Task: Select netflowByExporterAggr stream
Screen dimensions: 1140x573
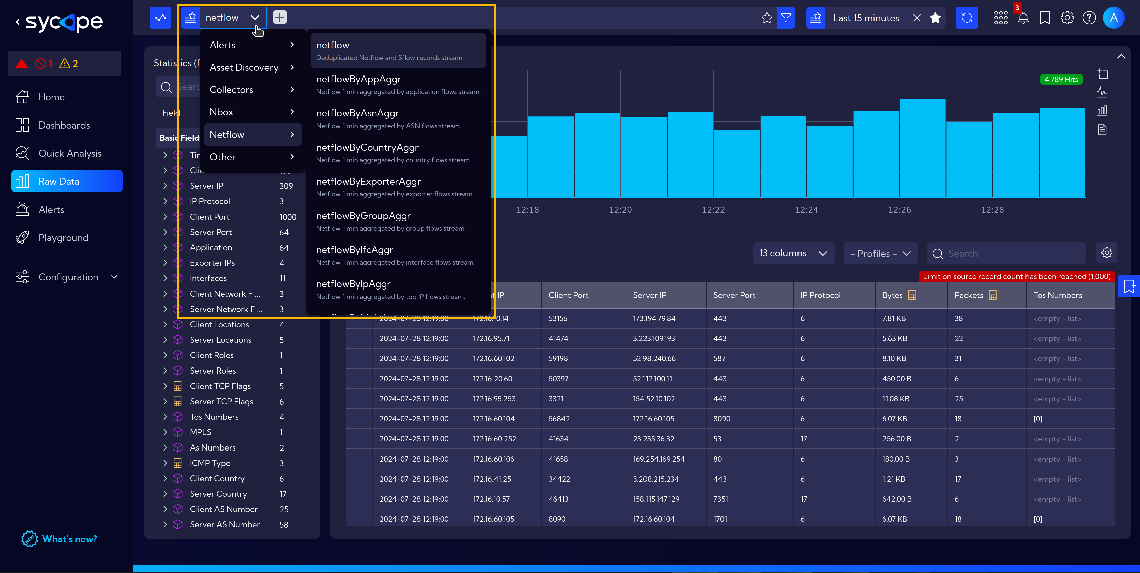Action: click(398, 187)
